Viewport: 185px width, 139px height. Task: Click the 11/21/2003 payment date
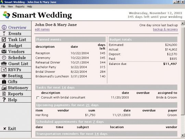tap(121, 115)
